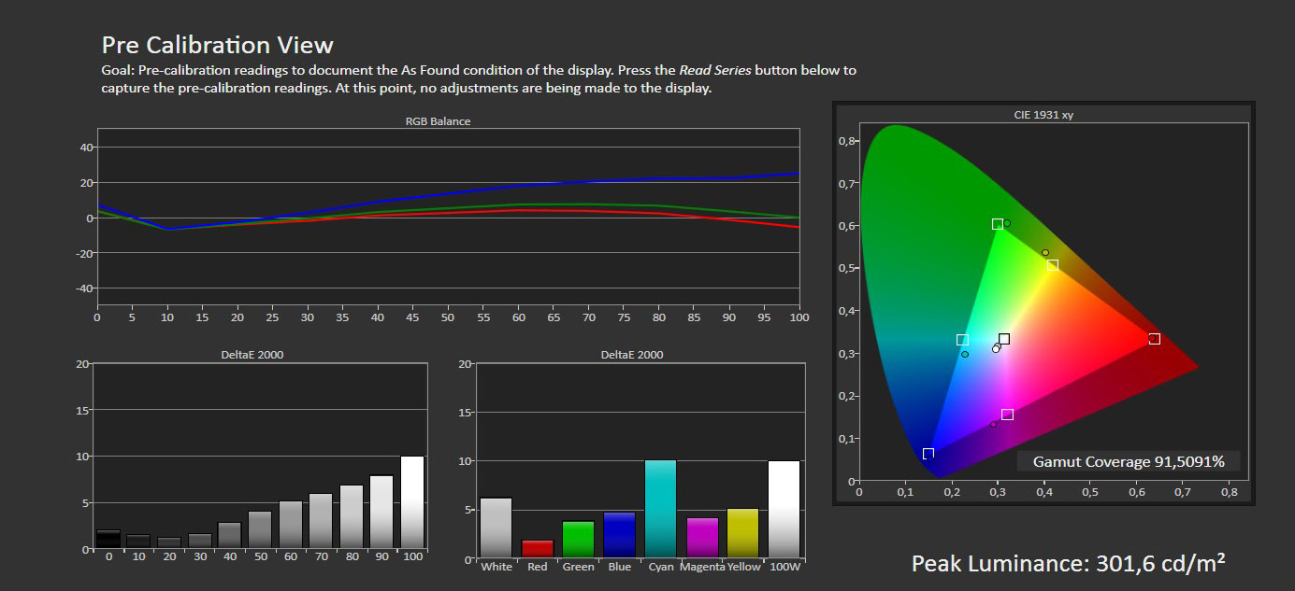Select the Peak Luminance reading text
Screen dimensions: 1295x591
pyautogui.click(x=1069, y=564)
